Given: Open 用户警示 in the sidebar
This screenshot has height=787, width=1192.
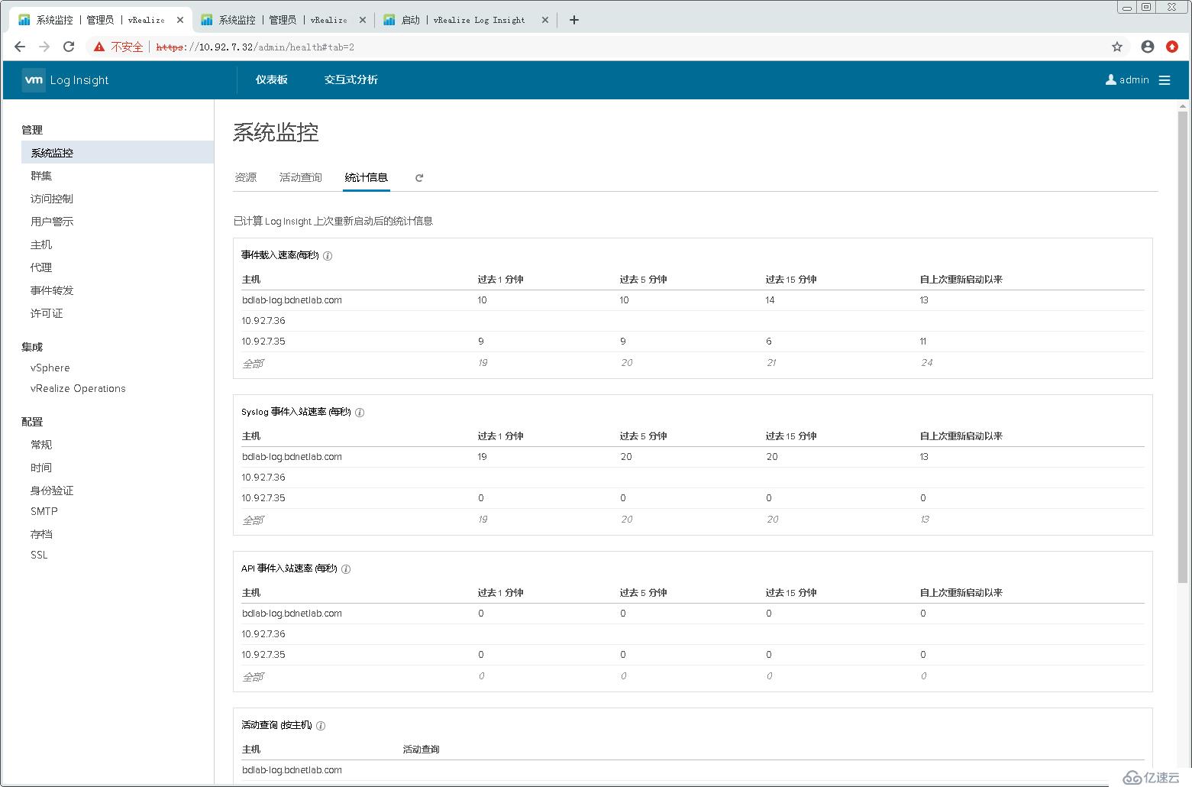Looking at the screenshot, I should pos(52,222).
